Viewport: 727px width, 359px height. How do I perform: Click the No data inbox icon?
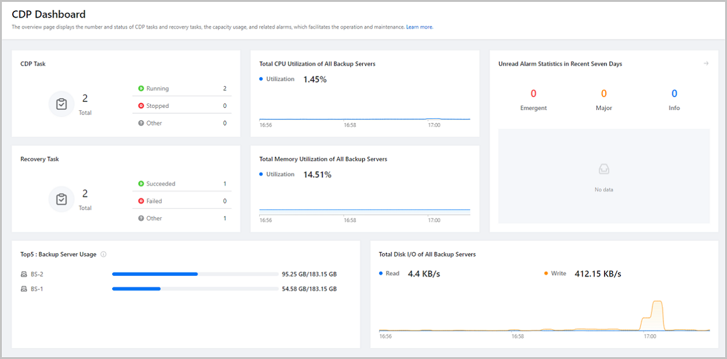tap(603, 169)
